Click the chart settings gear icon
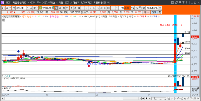Image resolution: width=201 pixels, height=101 pixels. pos(144,8)
